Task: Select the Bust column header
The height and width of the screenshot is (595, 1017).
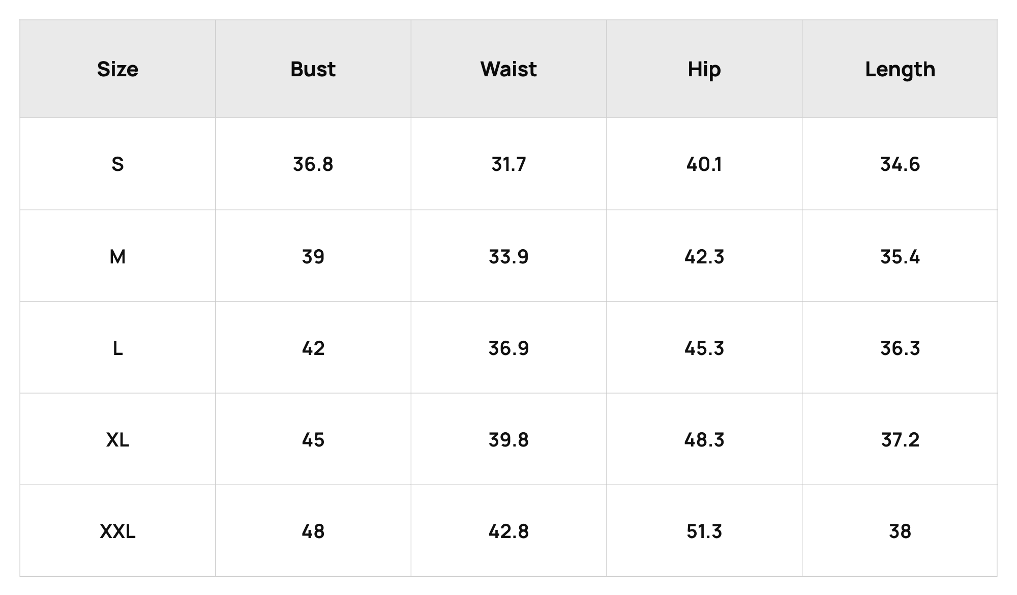Action: (x=313, y=69)
